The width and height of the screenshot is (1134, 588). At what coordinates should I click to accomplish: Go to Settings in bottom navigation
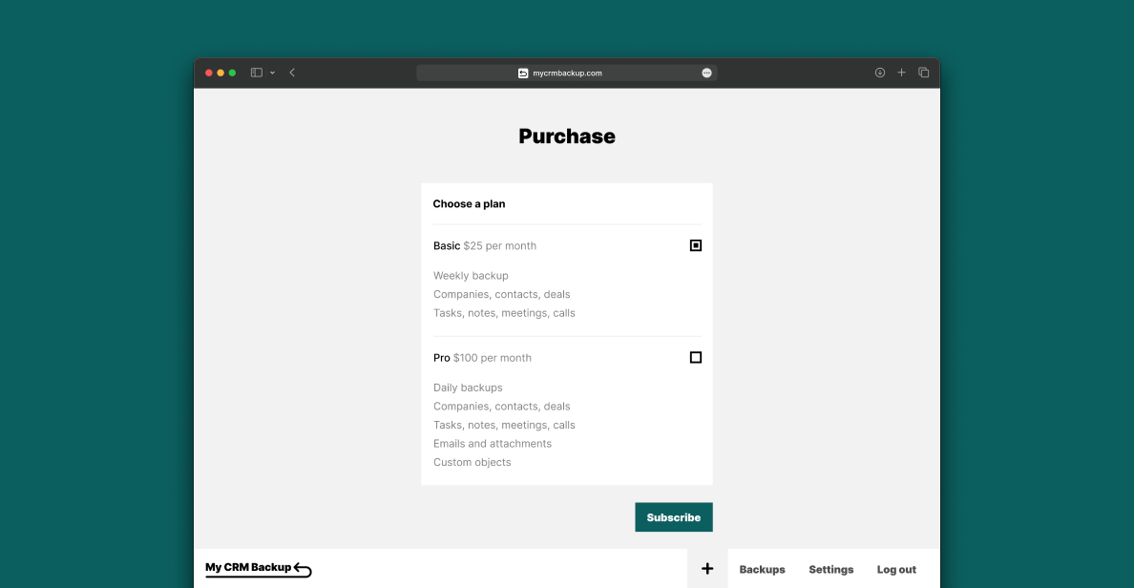(830, 570)
